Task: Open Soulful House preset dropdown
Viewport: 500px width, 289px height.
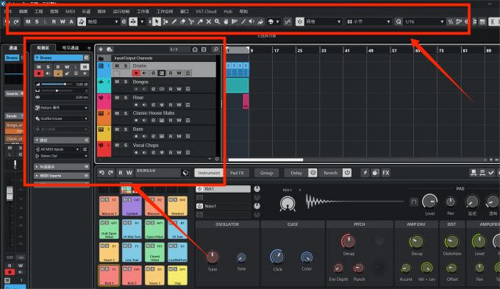Action: [x=62, y=118]
